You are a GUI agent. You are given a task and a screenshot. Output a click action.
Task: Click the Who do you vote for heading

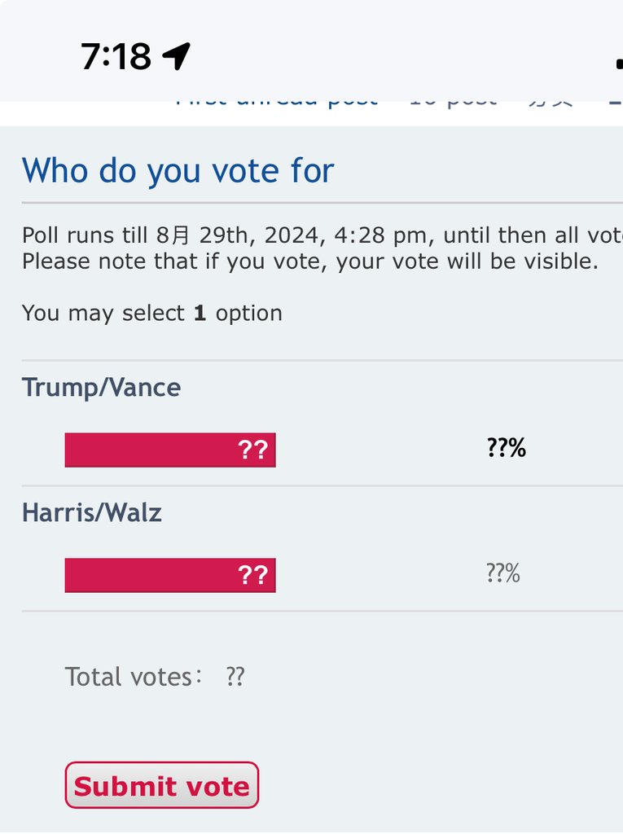point(178,171)
